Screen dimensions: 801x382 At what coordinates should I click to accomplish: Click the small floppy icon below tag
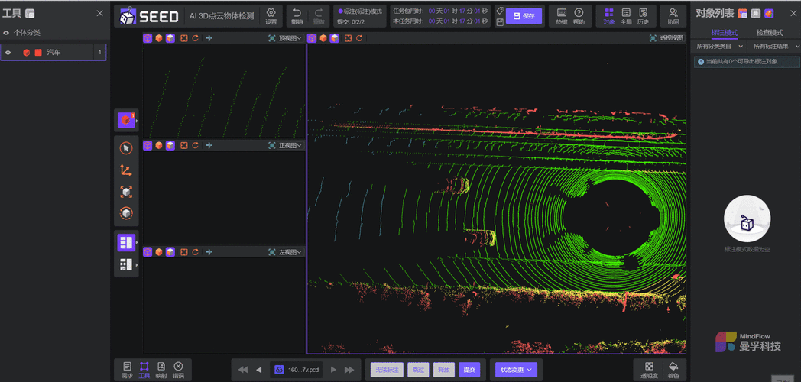tap(500, 21)
